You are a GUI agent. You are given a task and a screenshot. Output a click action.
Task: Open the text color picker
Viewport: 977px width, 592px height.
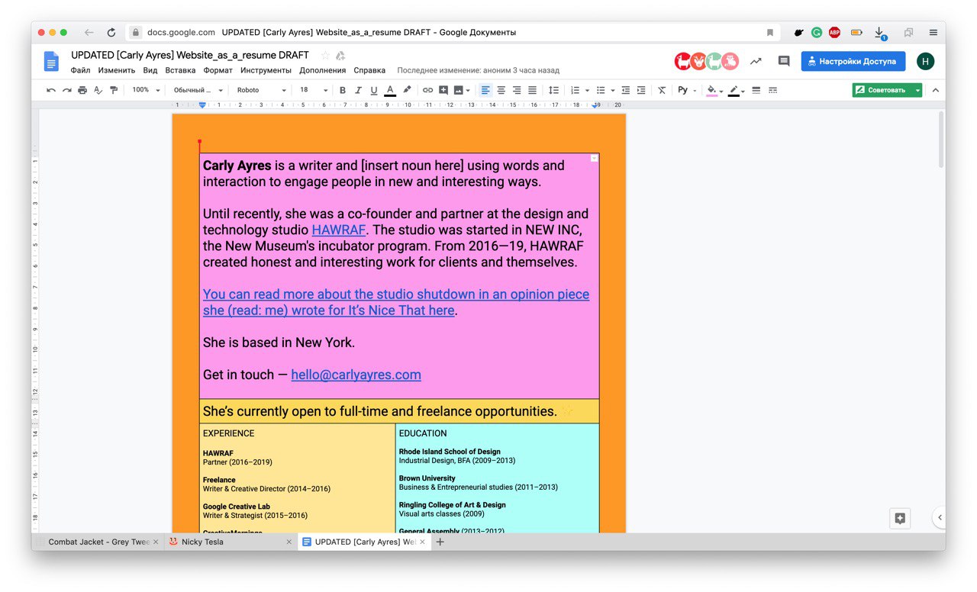pyautogui.click(x=390, y=90)
